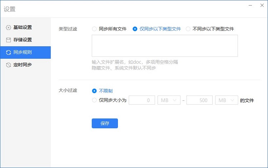Minimize the 设置 window
This screenshot has width=268, height=168.
click(x=250, y=5)
